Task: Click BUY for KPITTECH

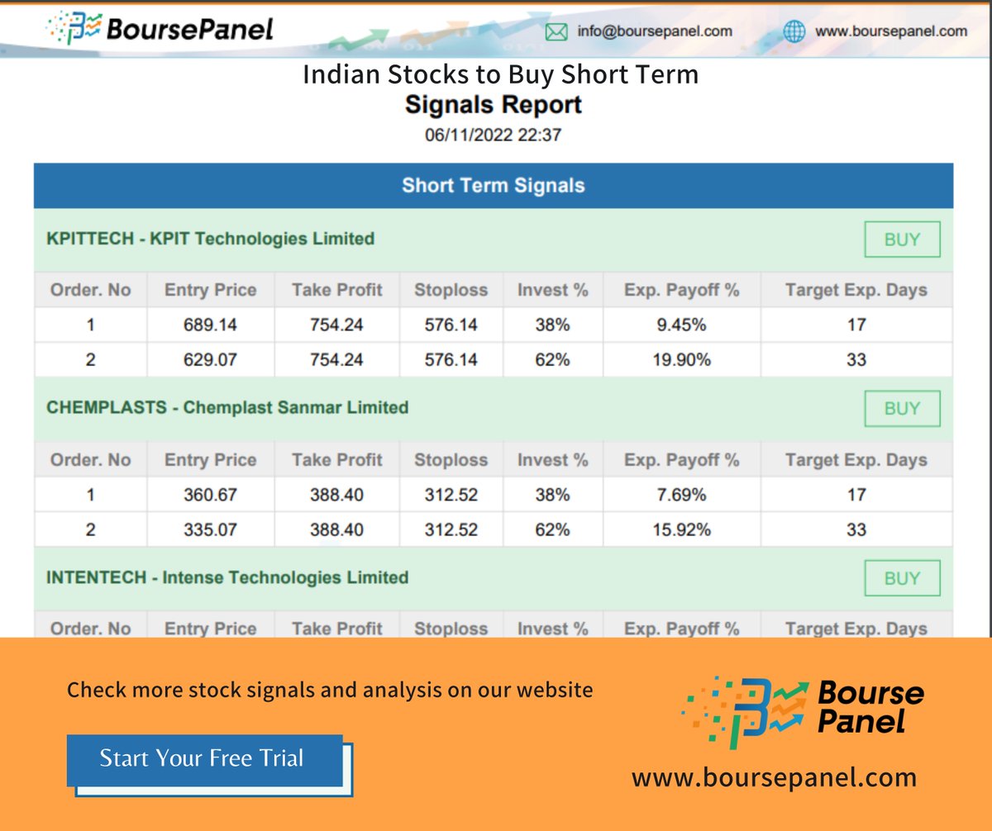Action: tap(902, 240)
